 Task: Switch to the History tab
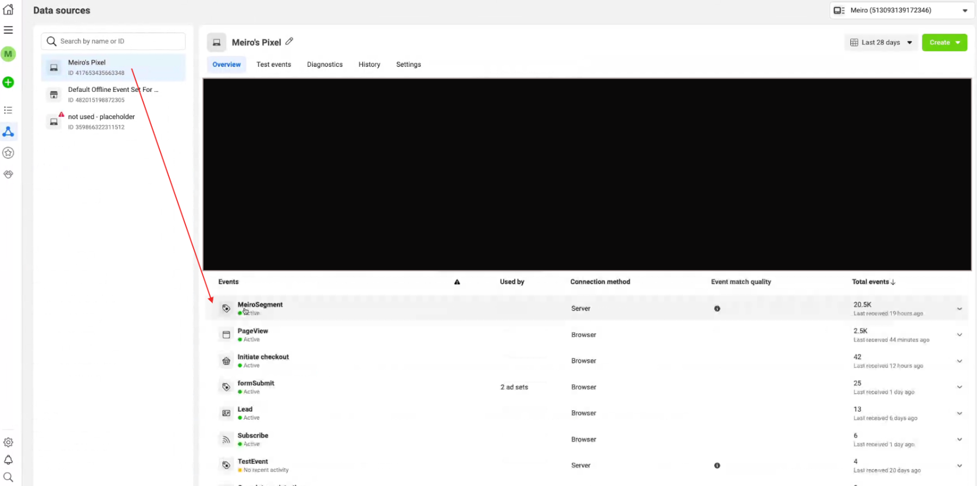(369, 65)
